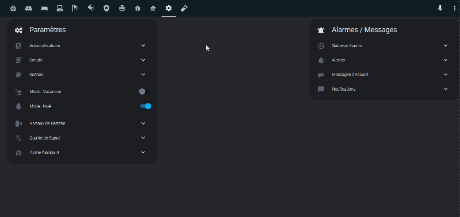Open the shower bathroom tab

(75, 8)
